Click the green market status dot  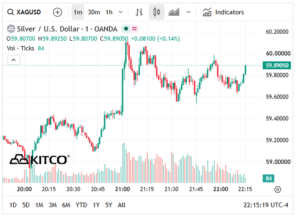(x=126, y=29)
